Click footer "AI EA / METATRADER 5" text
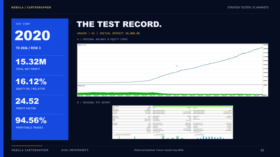This screenshot has height=157, width=280. point(75,150)
